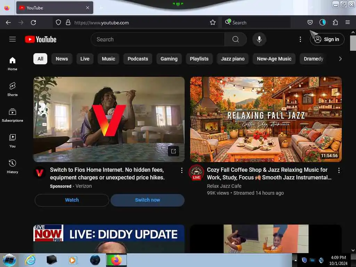This screenshot has width=356, height=267.
Task: Launch Internet Explorer from taskbar
Action: (30, 260)
